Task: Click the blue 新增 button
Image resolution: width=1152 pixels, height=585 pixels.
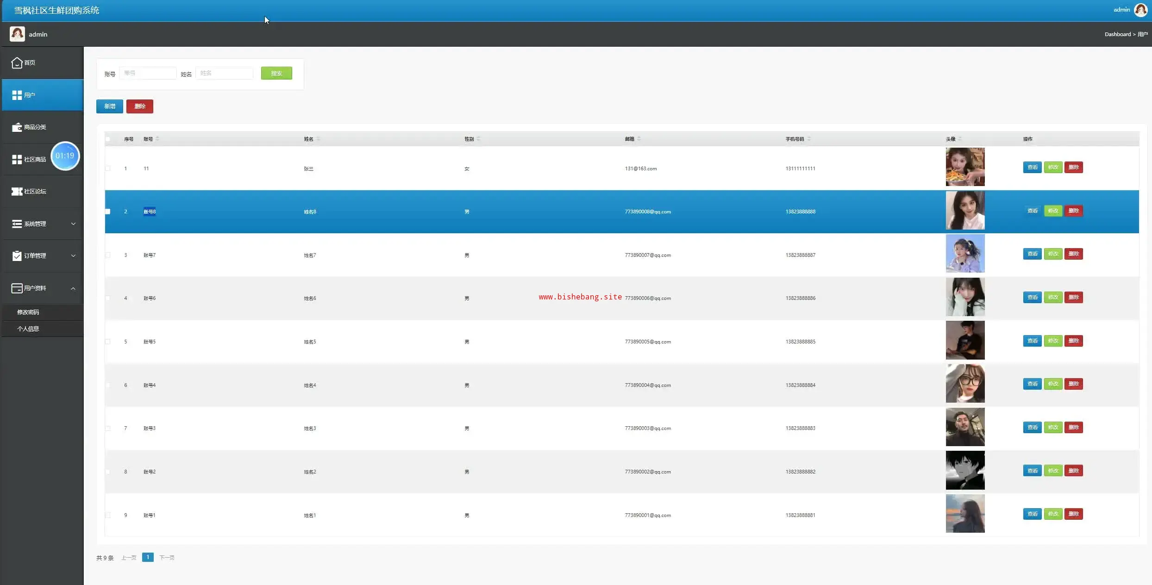Action: coord(110,106)
